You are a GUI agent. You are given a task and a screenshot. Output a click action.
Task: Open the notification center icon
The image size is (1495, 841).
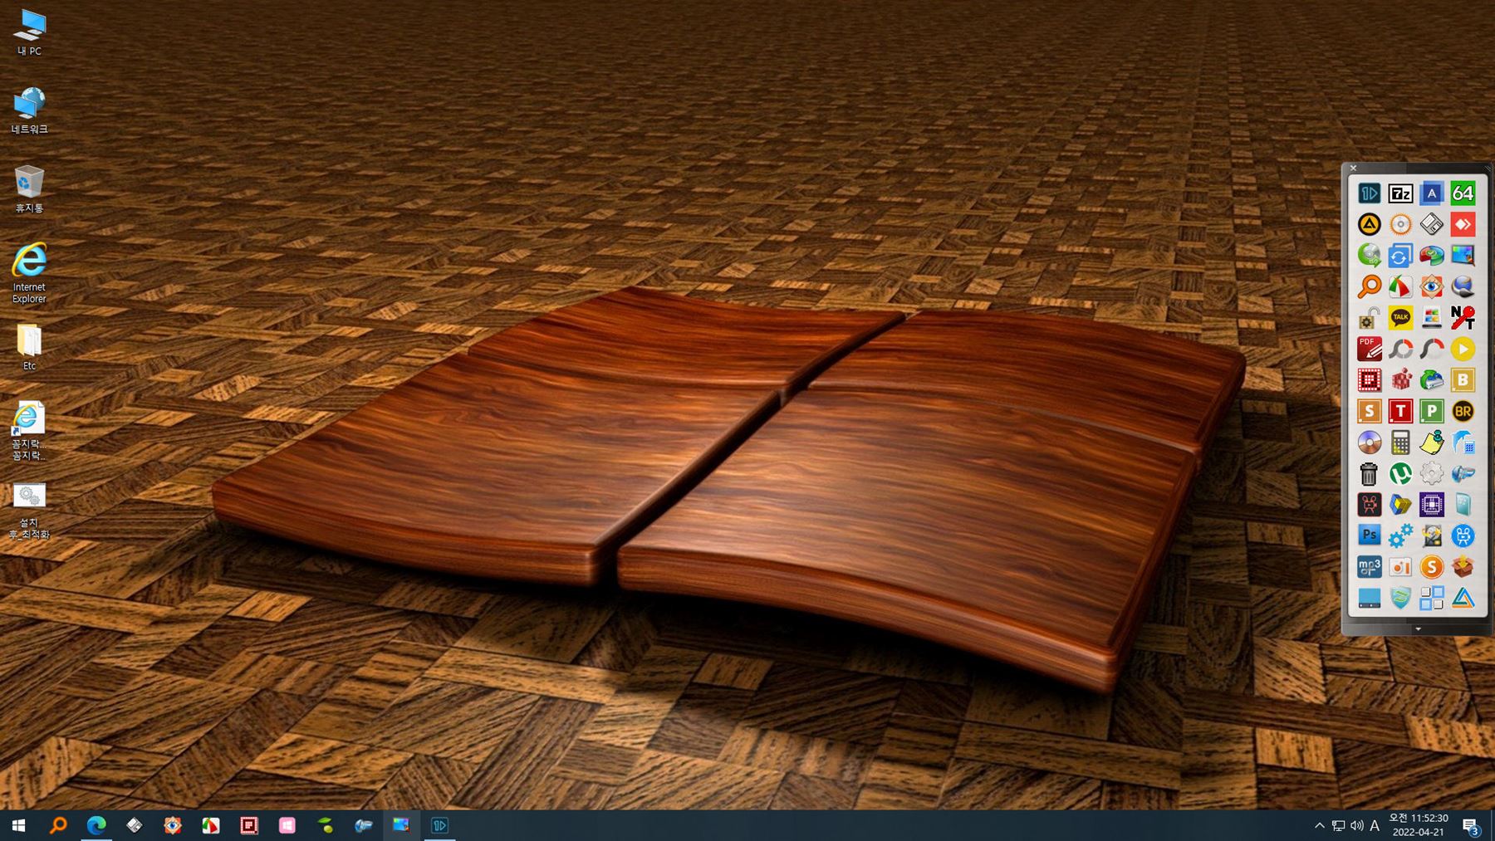tap(1470, 826)
